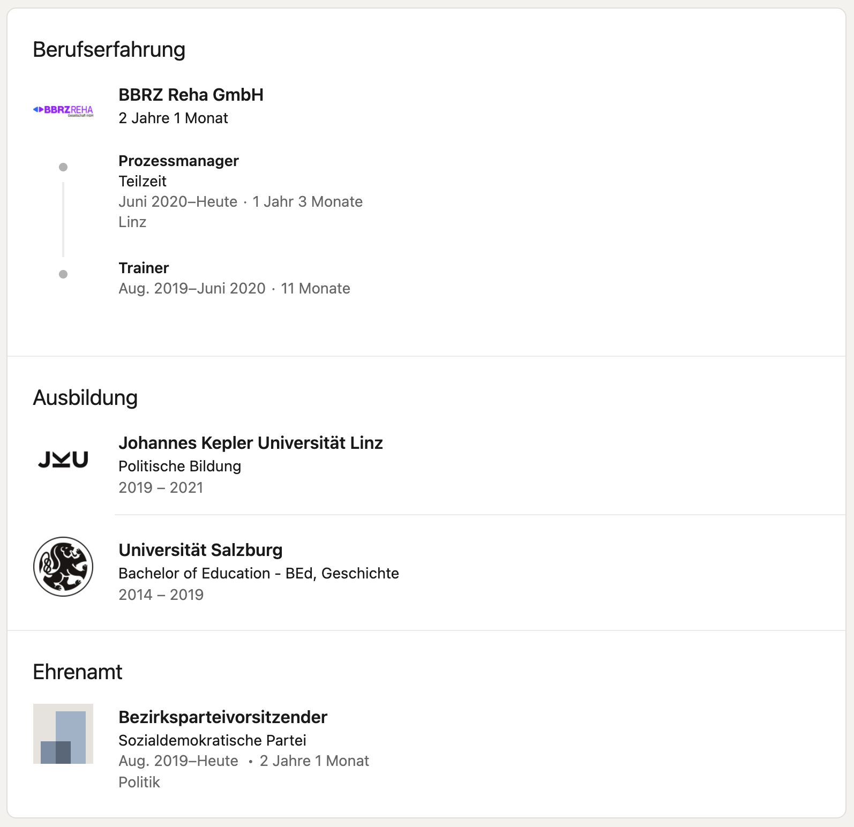Click the Universität Salzburg lion crest
854x827 pixels.
(63, 567)
